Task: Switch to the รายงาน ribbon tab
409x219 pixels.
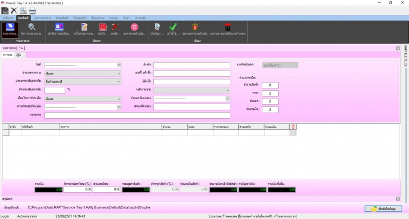Action: tap(113, 18)
